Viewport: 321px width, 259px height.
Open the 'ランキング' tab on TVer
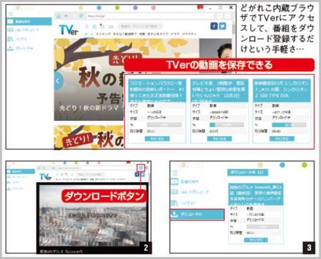[103, 34]
